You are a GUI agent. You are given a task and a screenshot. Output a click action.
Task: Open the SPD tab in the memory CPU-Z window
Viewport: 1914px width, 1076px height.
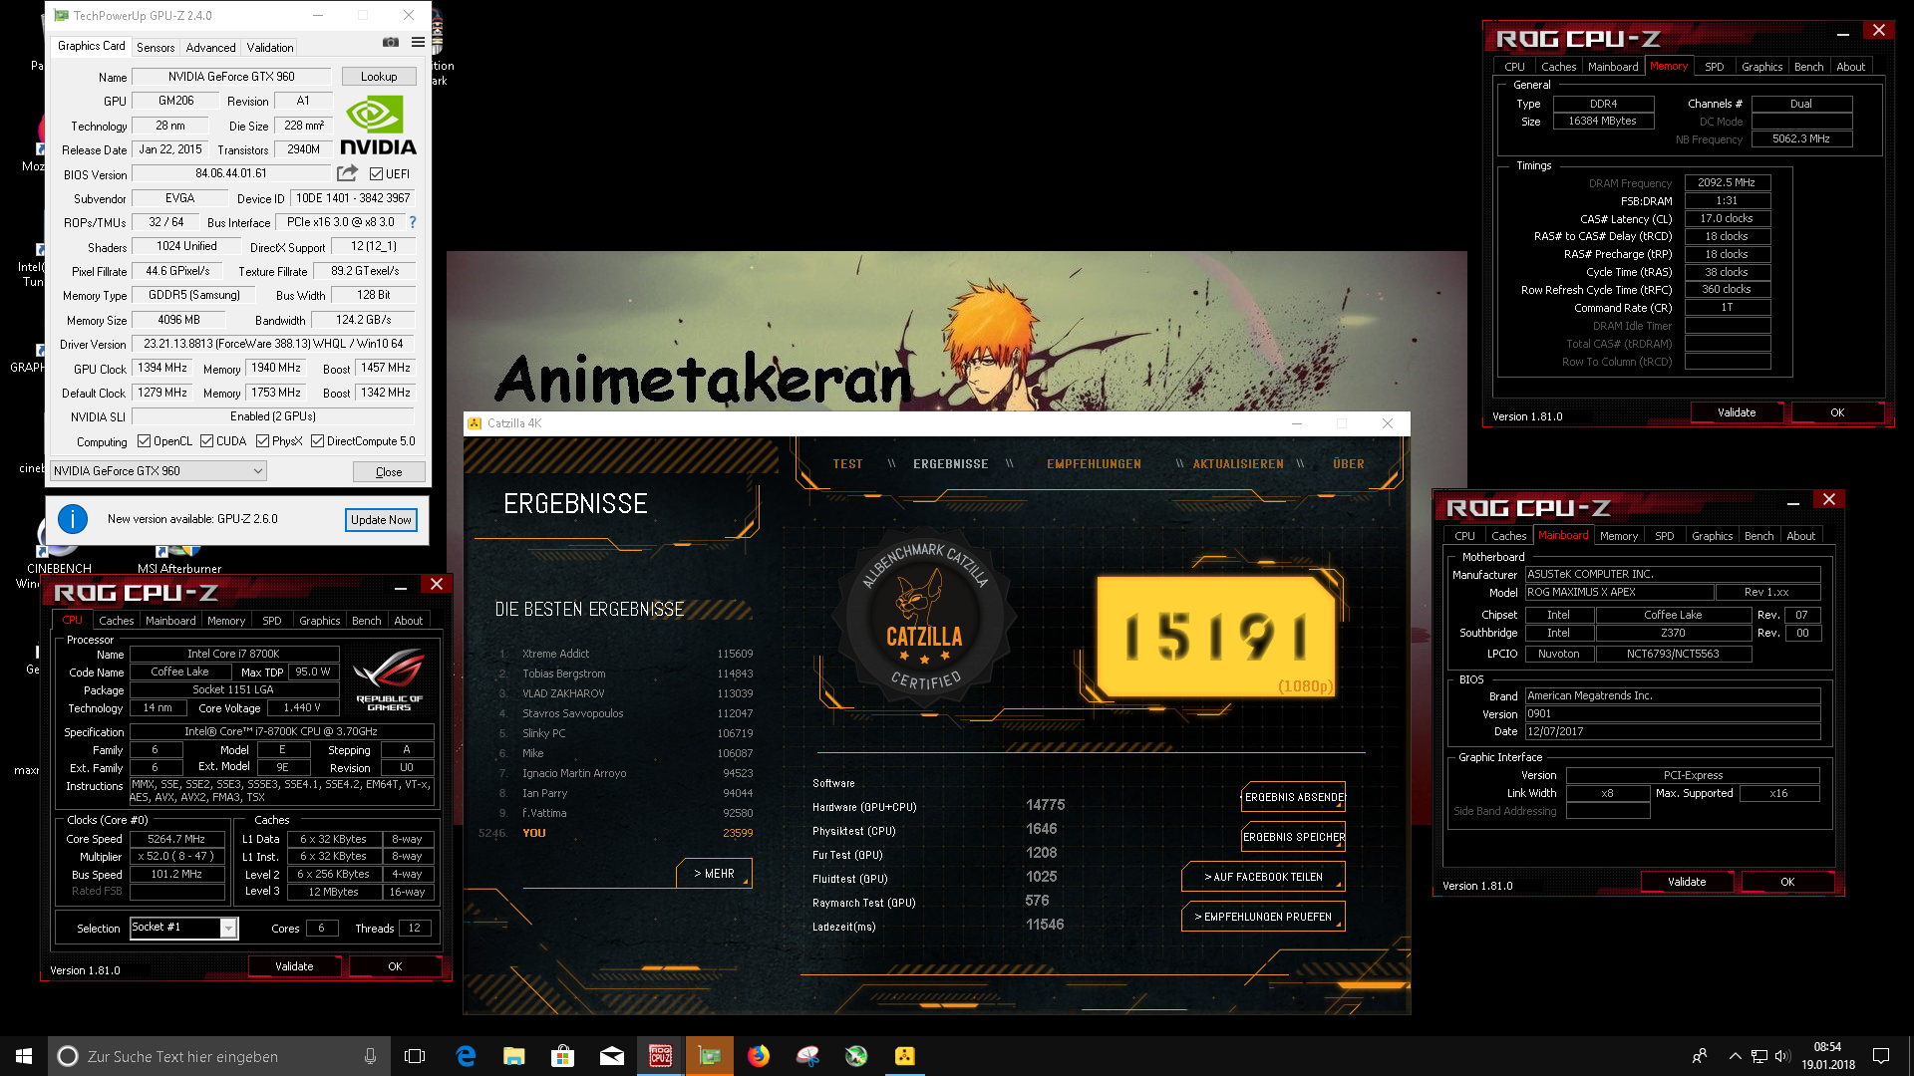pos(1714,67)
